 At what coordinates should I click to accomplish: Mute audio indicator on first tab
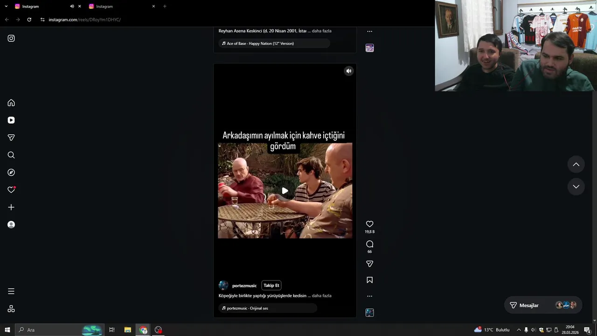coord(72,7)
